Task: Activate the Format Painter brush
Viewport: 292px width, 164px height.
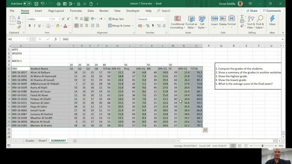Action: point(19,27)
